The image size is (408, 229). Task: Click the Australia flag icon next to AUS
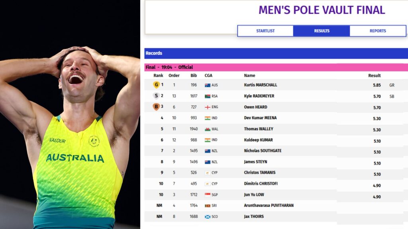point(207,85)
